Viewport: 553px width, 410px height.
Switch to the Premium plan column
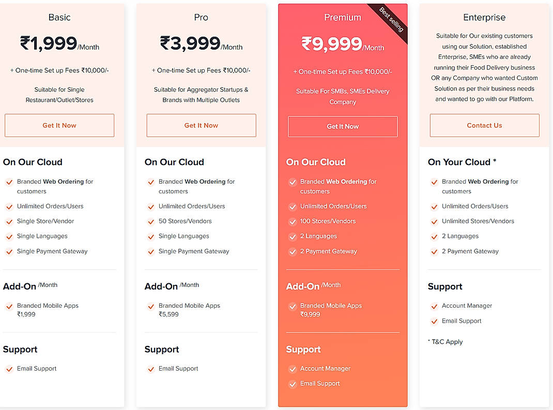pos(343,17)
